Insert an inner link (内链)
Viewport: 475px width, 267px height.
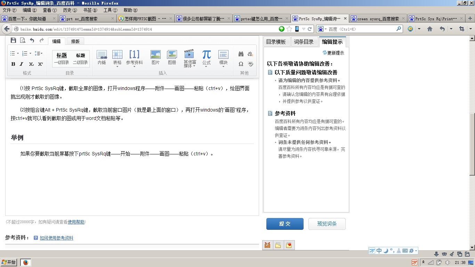[102, 58]
